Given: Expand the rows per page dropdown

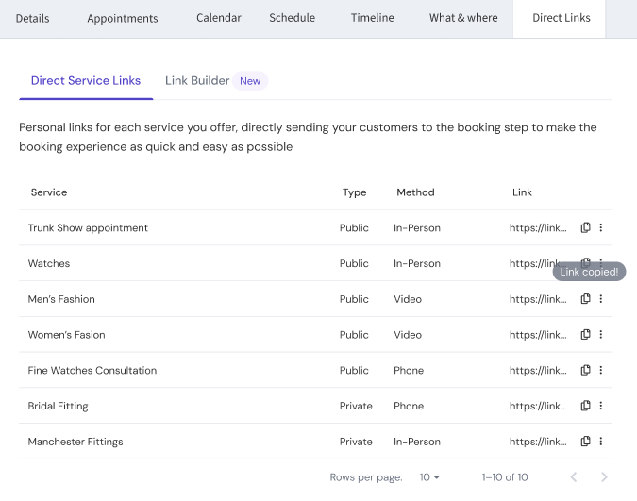Looking at the screenshot, I should coord(430,477).
